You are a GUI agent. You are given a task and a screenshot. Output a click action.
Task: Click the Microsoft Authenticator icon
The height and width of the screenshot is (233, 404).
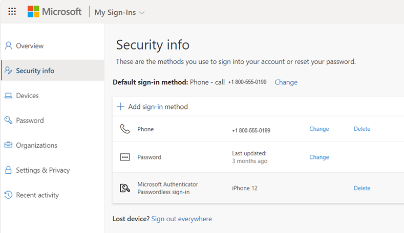click(125, 188)
